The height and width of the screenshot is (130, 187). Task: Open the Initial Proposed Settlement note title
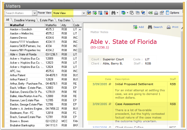(x=134, y=84)
